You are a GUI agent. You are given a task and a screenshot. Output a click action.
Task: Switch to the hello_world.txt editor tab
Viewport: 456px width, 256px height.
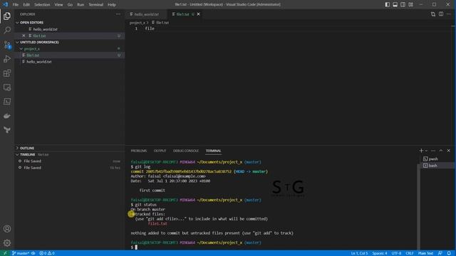tap(146, 14)
